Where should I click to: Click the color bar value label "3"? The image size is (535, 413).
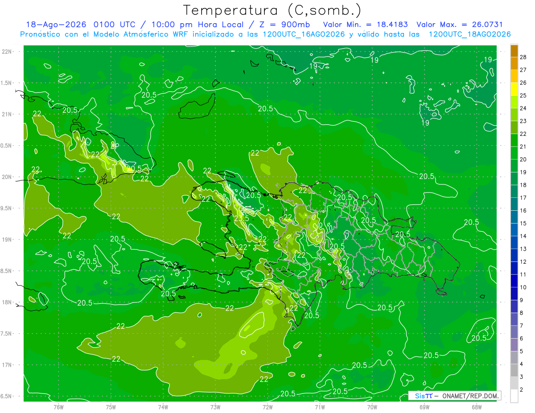(x=522, y=377)
